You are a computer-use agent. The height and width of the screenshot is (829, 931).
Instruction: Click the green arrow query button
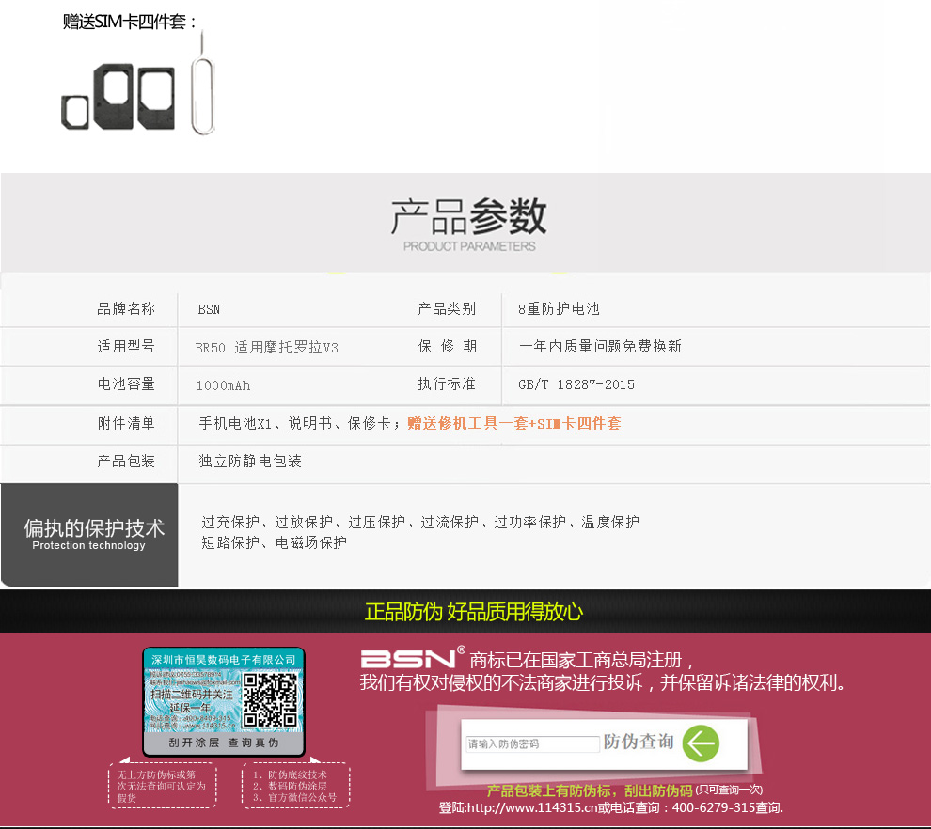click(x=701, y=743)
